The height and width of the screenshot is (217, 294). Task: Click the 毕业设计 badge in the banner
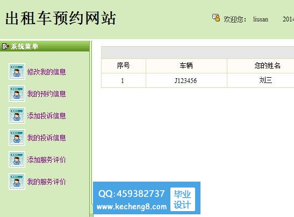tap(182, 199)
